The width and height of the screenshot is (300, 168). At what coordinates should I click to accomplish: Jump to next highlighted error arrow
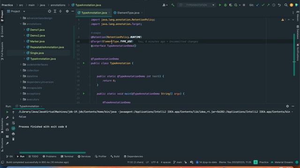coord(293,20)
